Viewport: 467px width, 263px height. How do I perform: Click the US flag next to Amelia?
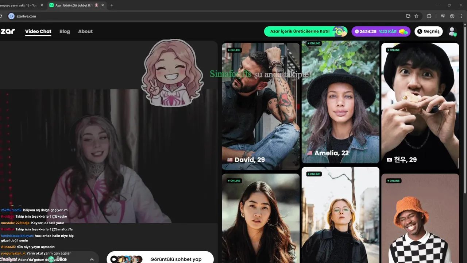(310, 153)
